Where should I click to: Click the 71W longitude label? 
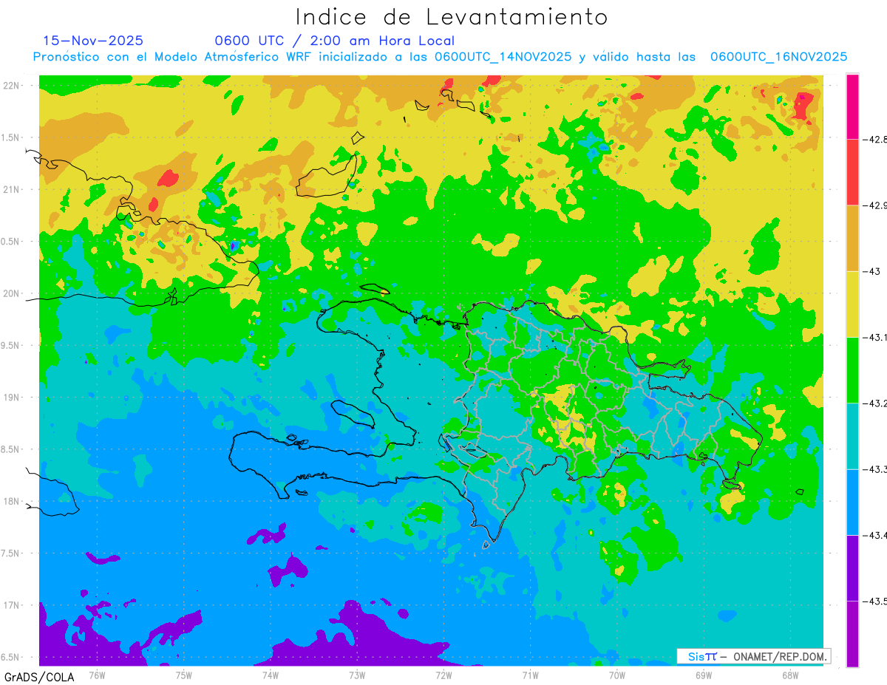[530, 675]
